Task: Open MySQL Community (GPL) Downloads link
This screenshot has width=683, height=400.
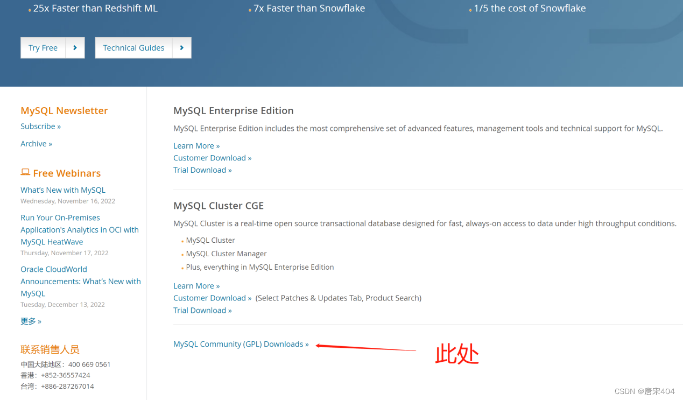Action: (241, 344)
